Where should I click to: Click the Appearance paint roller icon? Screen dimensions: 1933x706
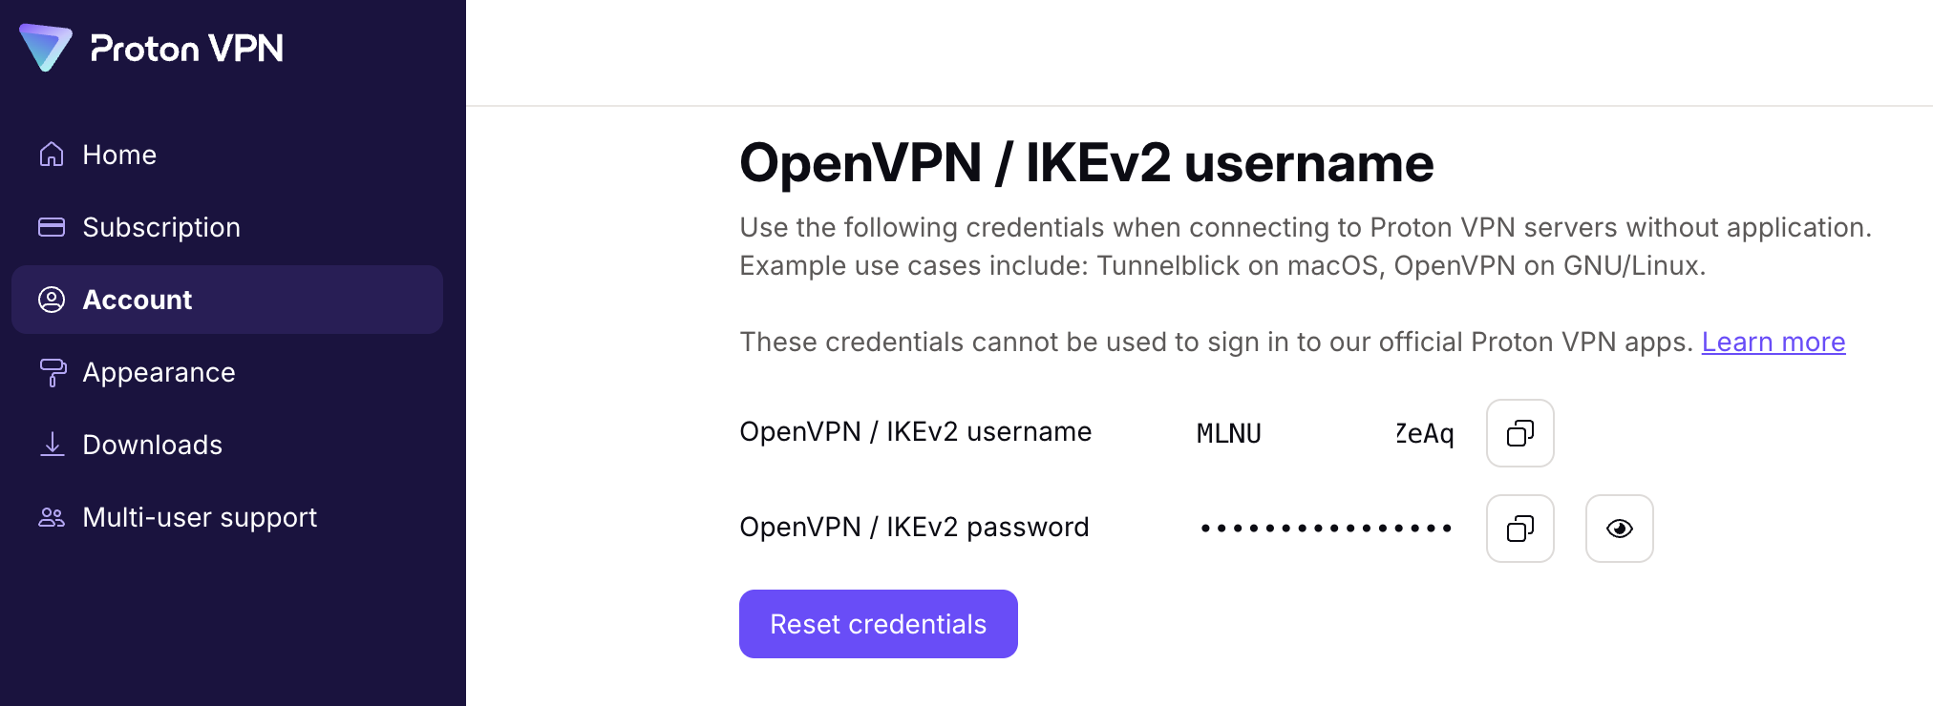(x=52, y=372)
